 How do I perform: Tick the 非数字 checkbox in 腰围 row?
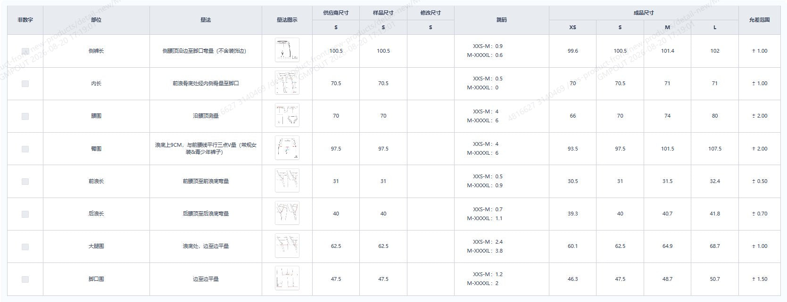25,116
